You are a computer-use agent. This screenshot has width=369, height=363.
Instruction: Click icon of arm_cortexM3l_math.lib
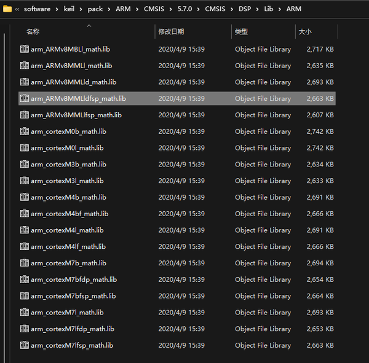24,181
